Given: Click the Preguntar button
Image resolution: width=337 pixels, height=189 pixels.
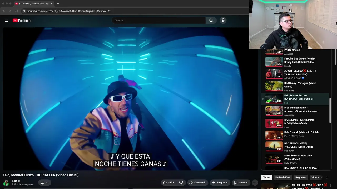Looking at the screenshot, I should click(220, 182).
